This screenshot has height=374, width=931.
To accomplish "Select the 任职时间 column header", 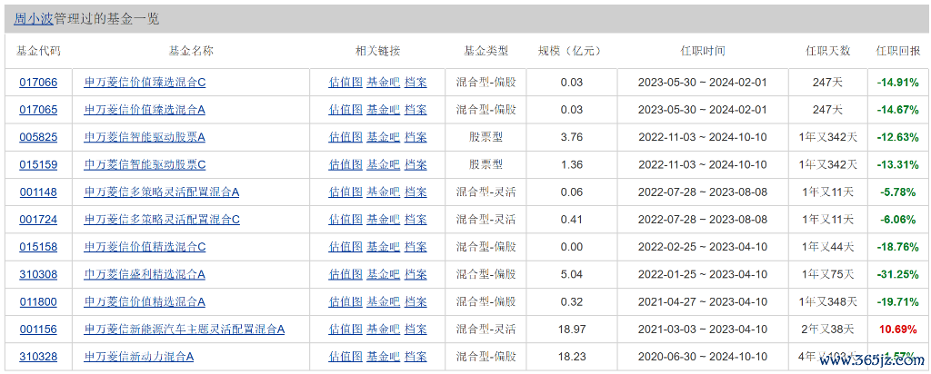I will coord(703,51).
